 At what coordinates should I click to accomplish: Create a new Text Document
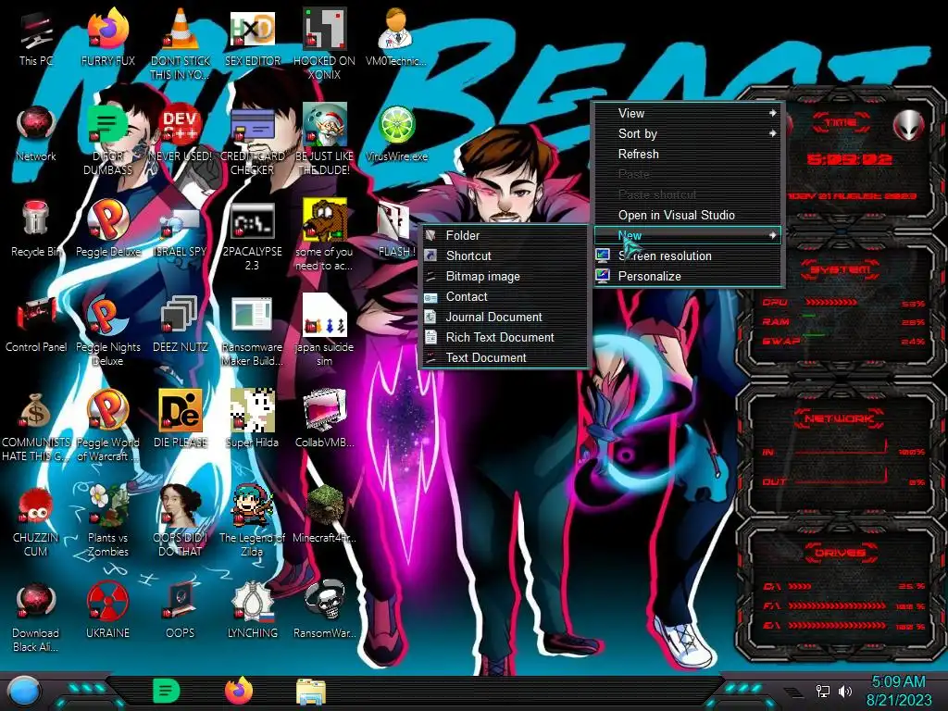pos(504,358)
